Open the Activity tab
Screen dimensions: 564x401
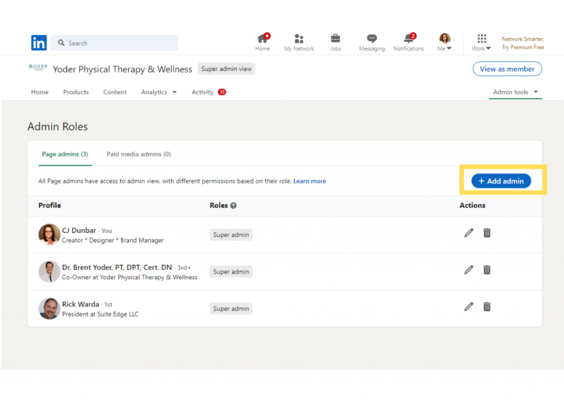203,92
